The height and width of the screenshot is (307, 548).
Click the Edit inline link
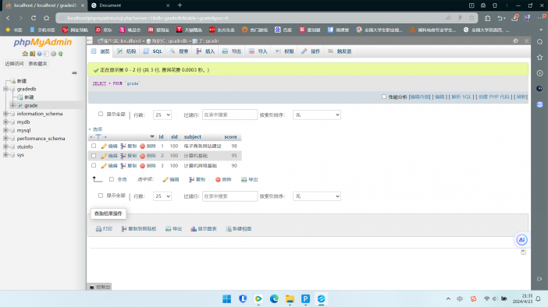[x=420, y=97]
